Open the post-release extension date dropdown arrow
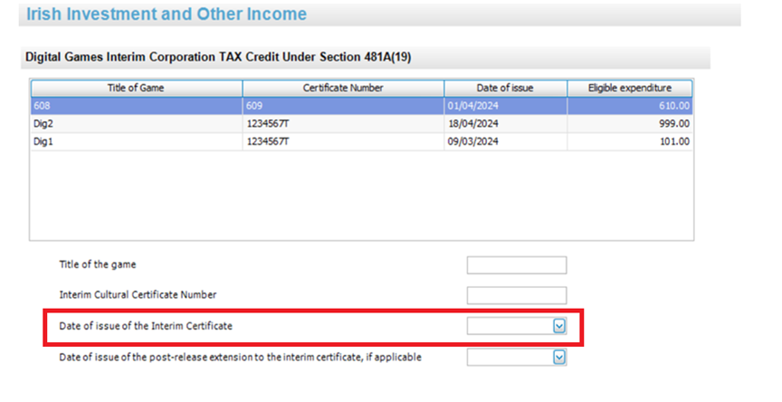The width and height of the screenshot is (782, 402). tap(559, 357)
